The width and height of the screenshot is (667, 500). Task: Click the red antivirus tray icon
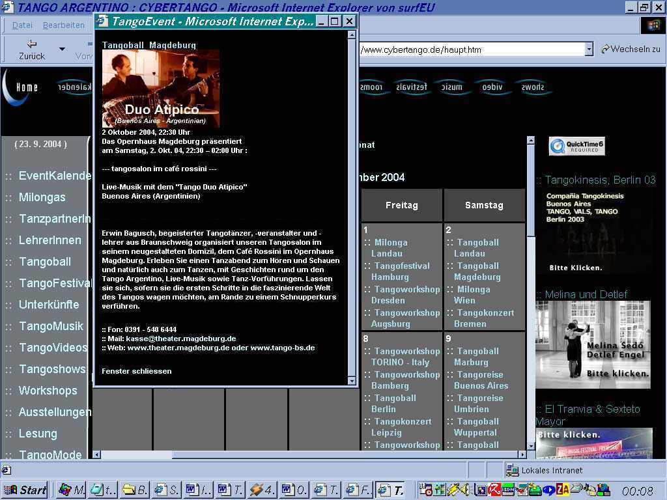point(494,490)
